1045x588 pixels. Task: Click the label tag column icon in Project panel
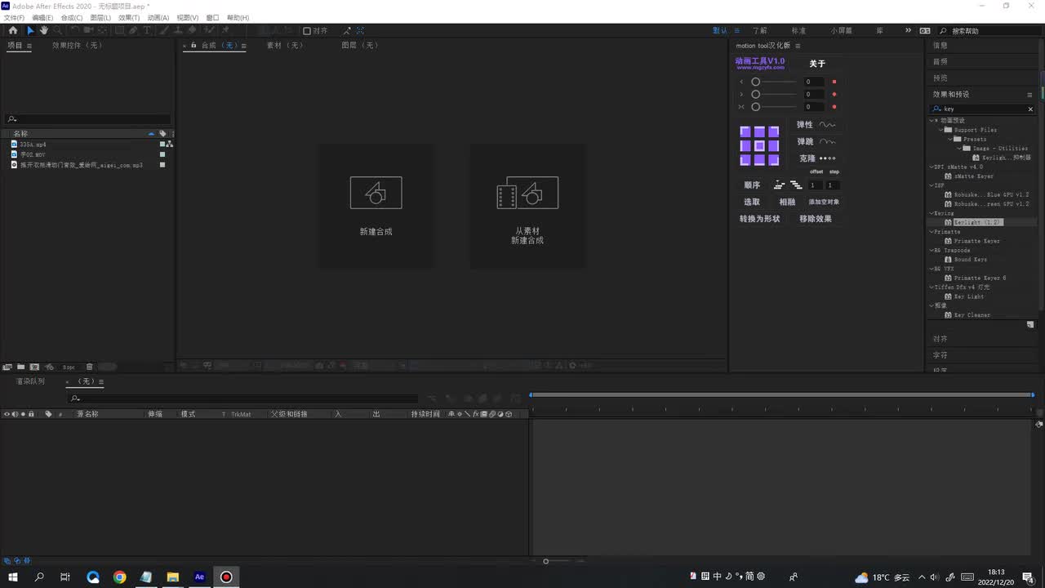coord(162,133)
